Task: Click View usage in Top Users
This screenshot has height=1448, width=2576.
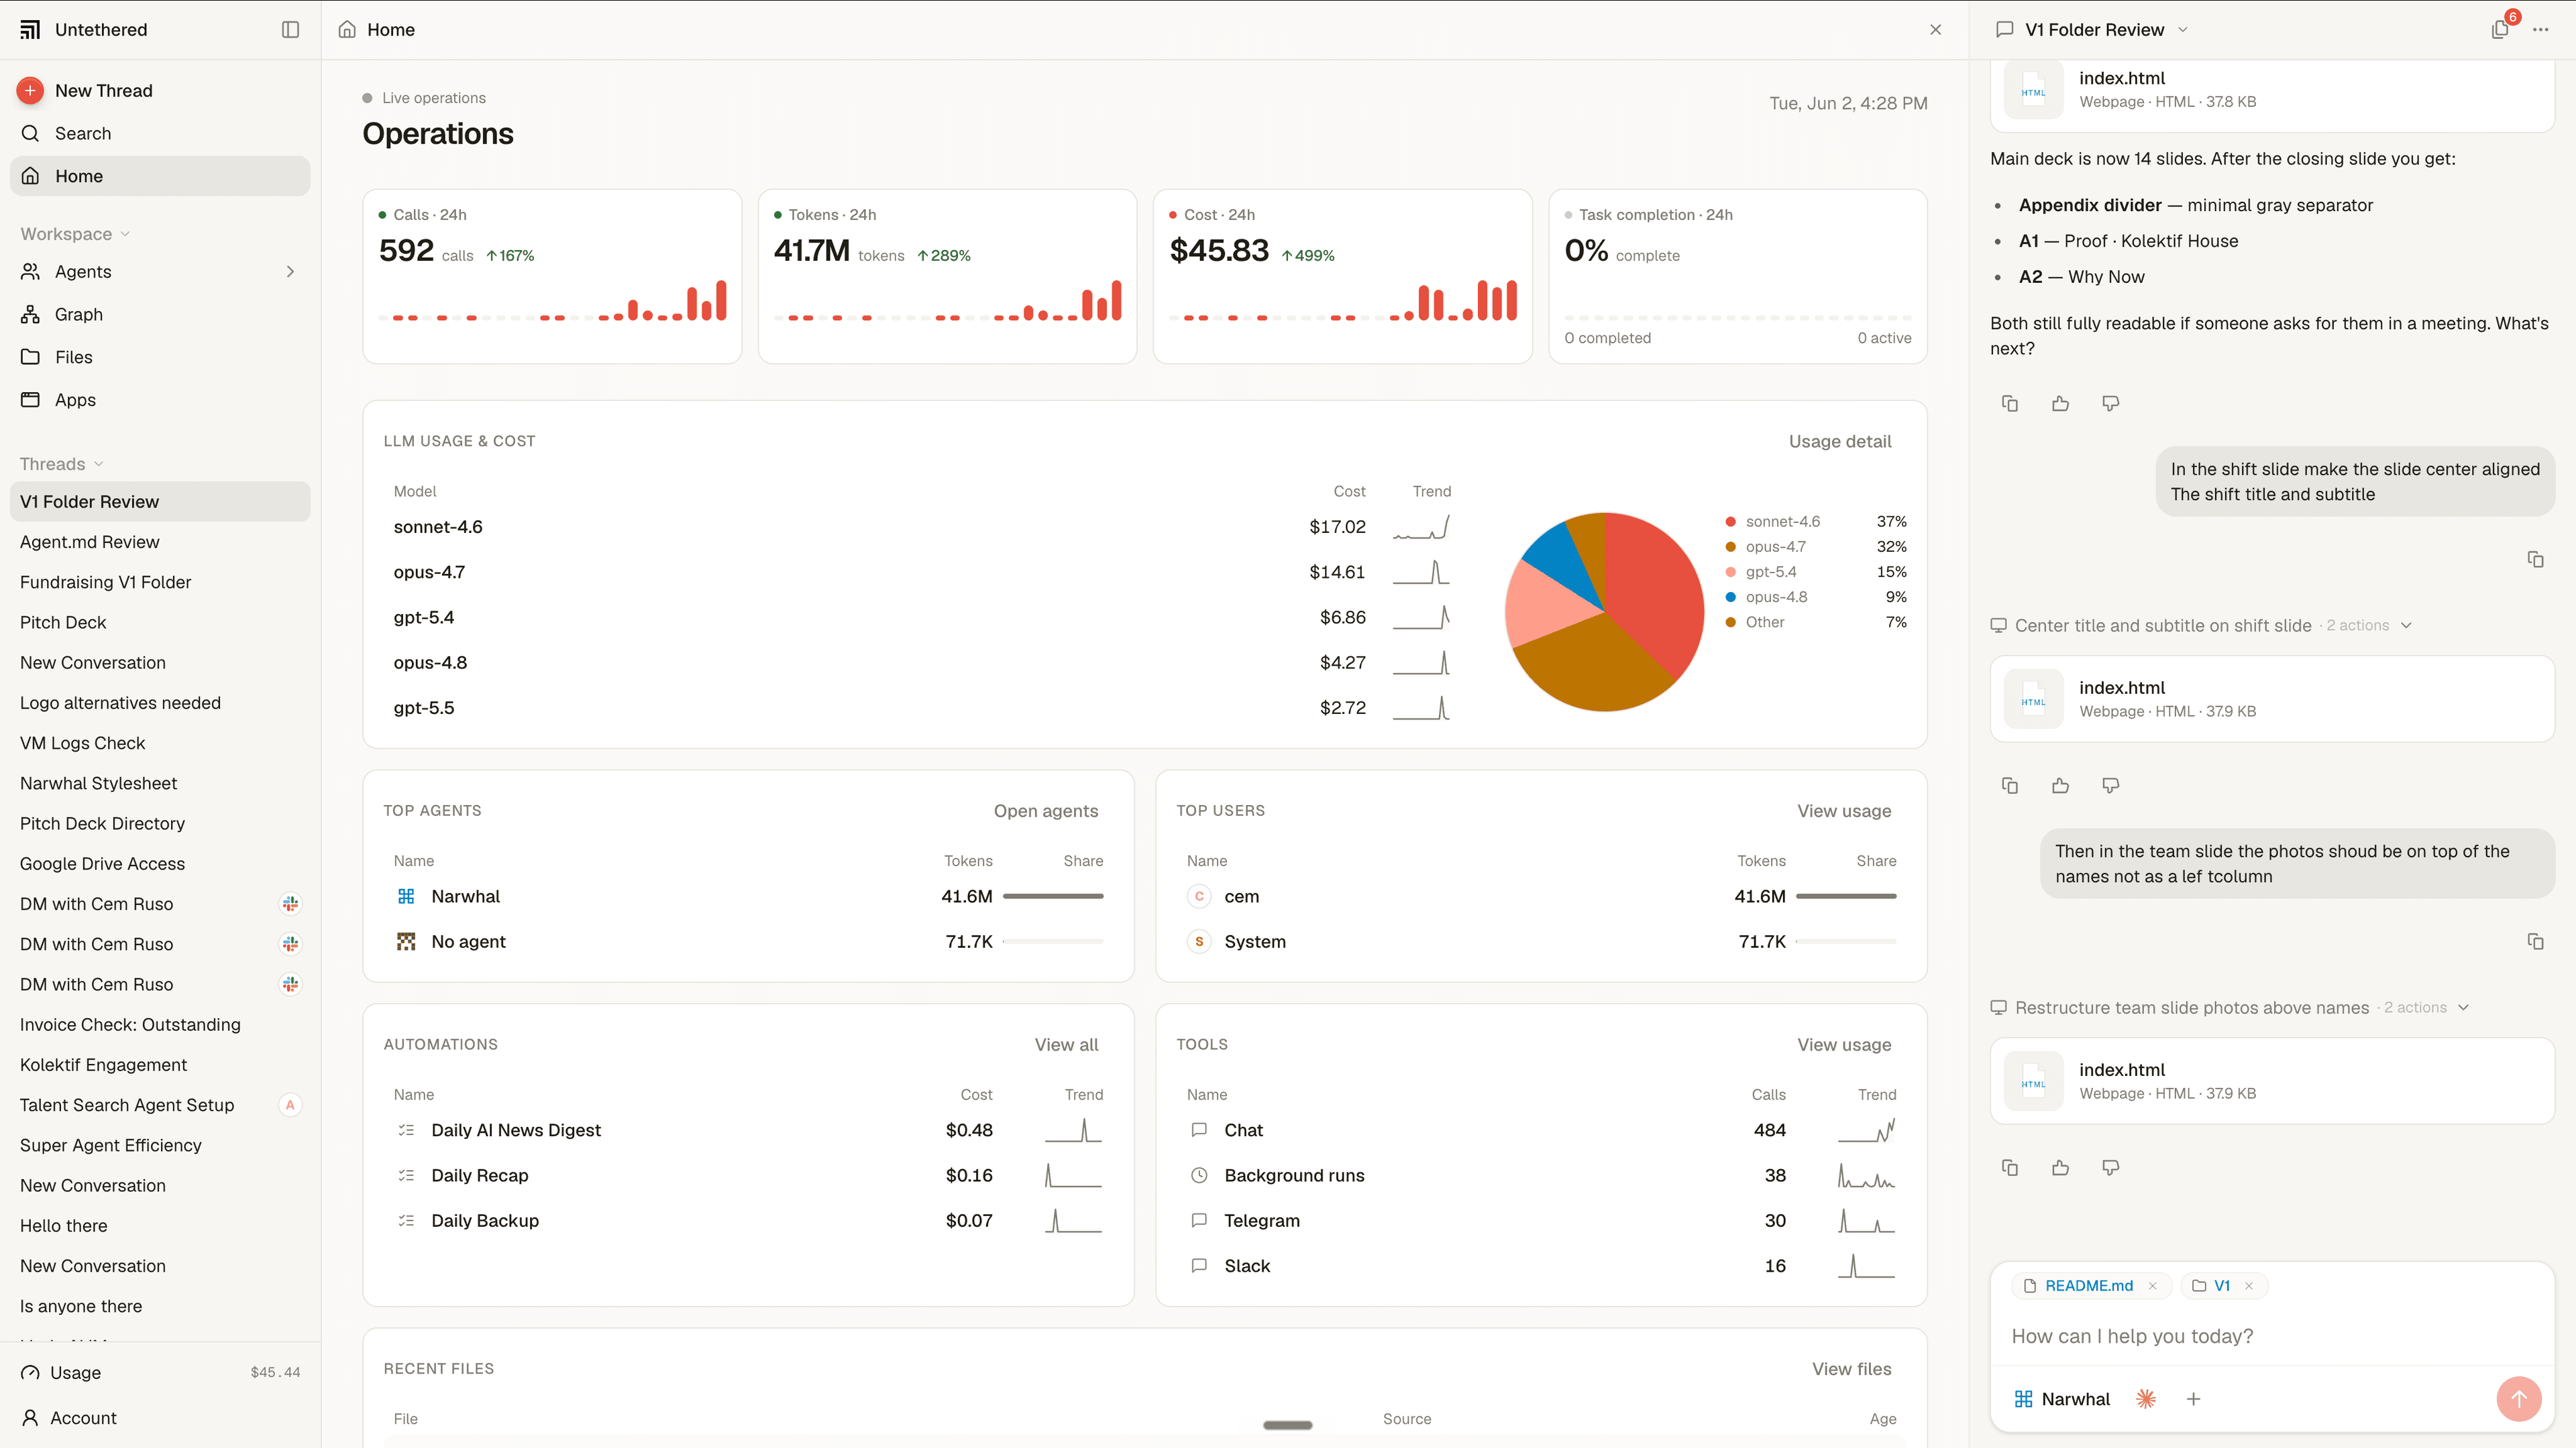Action: (1844, 811)
